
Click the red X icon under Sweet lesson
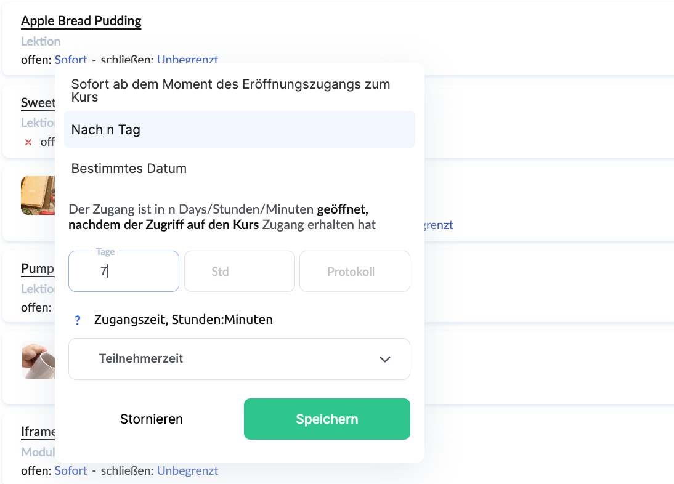click(x=28, y=142)
